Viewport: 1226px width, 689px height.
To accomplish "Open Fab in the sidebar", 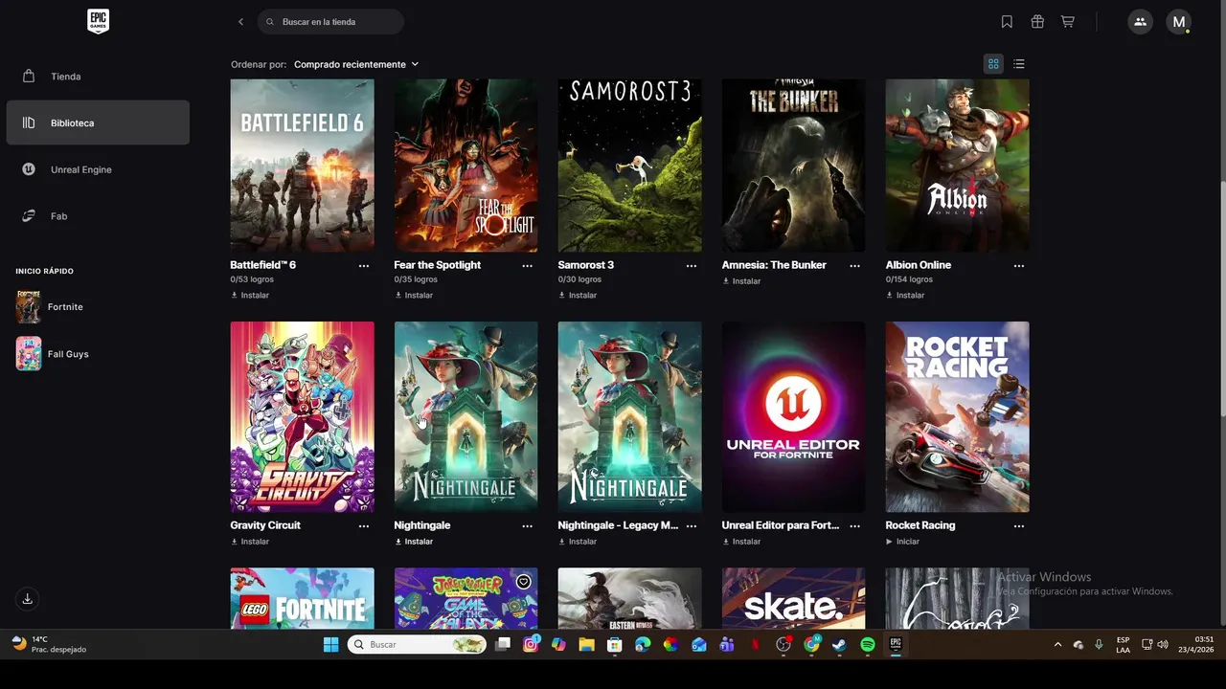I will [98, 216].
